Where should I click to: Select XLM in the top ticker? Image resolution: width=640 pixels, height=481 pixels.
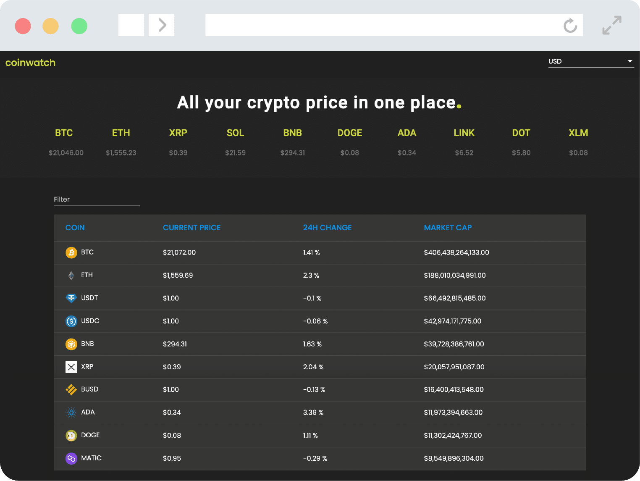[578, 133]
